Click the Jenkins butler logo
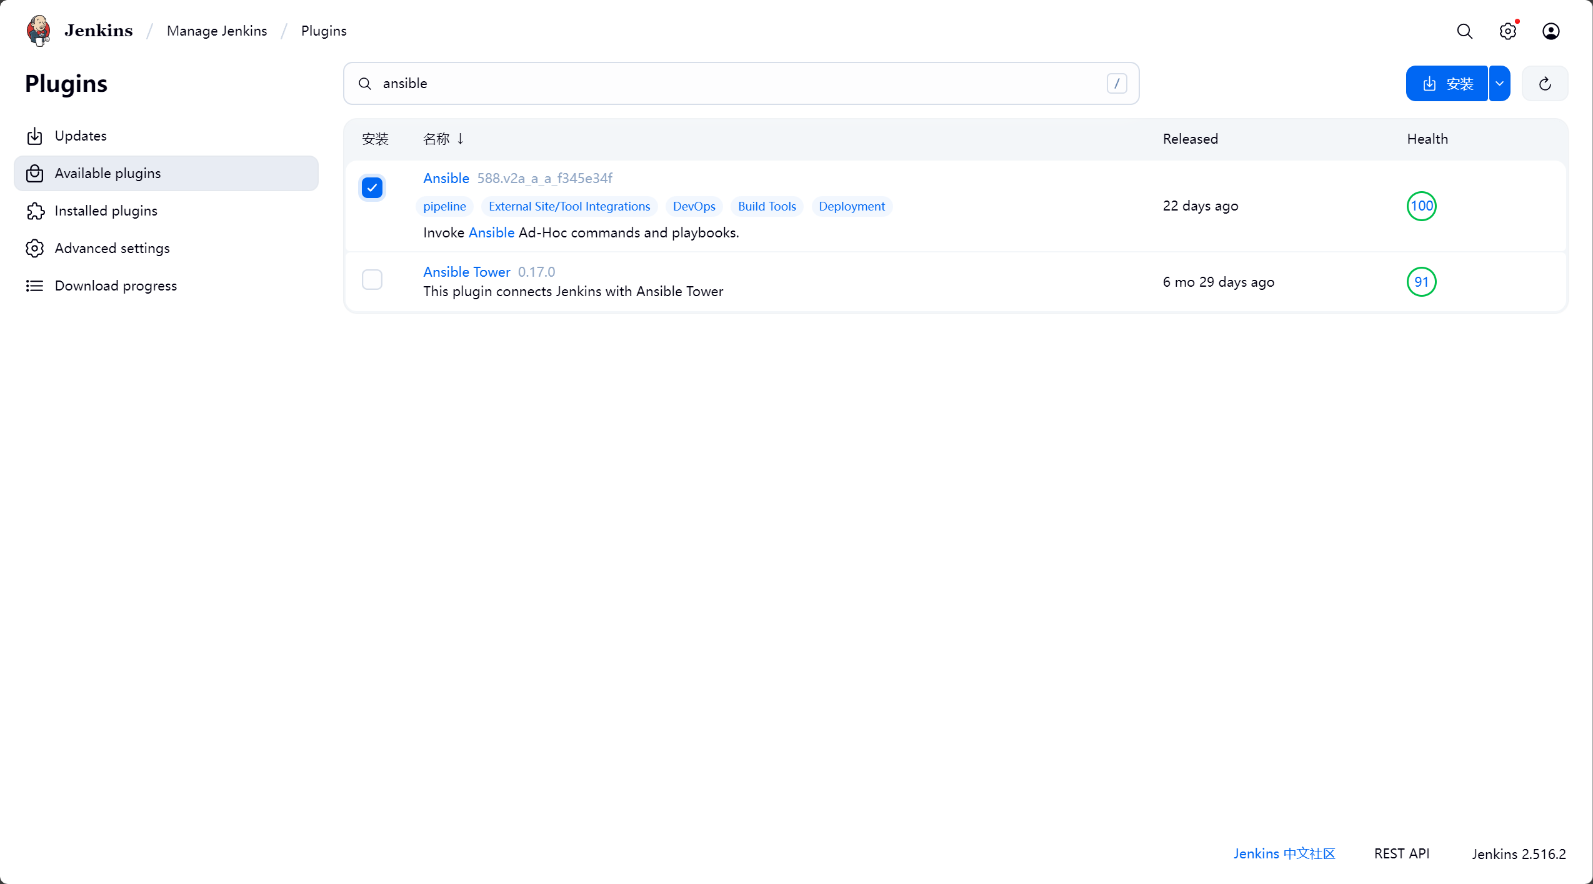Image resolution: width=1593 pixels, height=884 pixels. coord(39,31)
